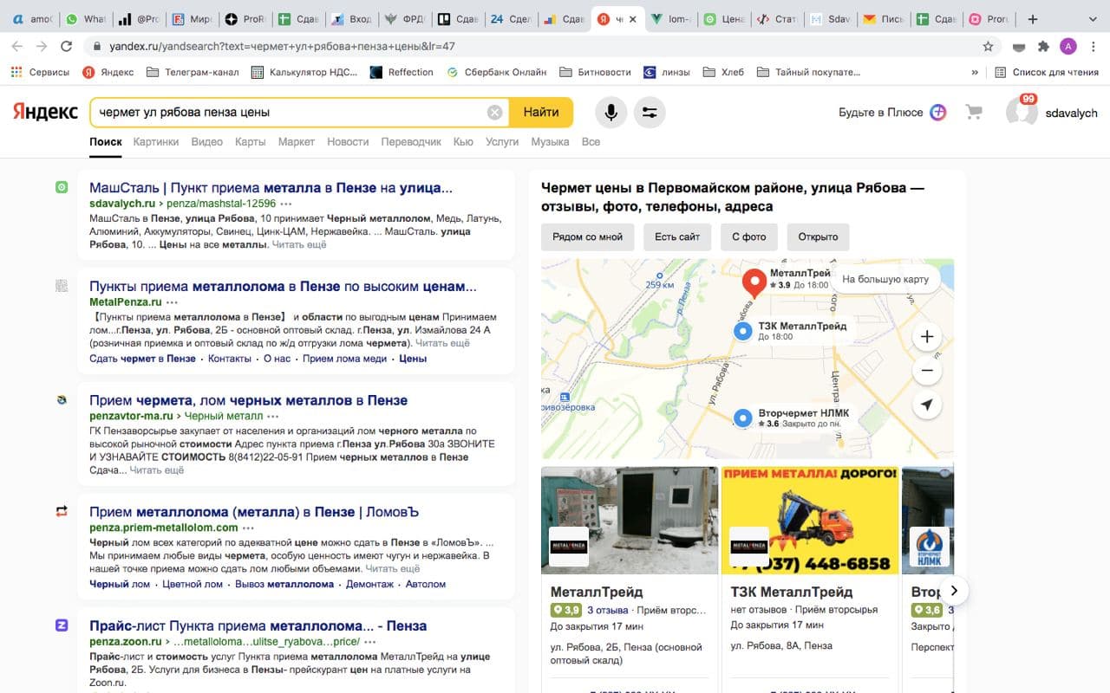Image resolution: width=1110 pixels, height=693 pixels.
Task: Click the voice search microphone icon
Action: point(611,112)
